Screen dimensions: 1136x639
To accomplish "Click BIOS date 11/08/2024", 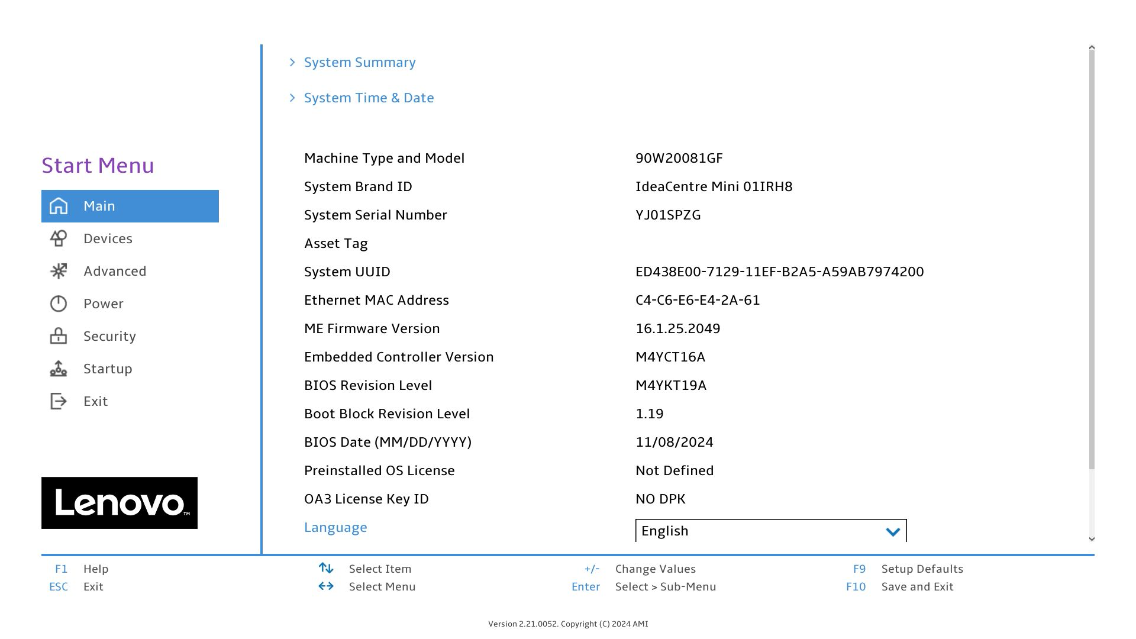I will tap(674, 442).
